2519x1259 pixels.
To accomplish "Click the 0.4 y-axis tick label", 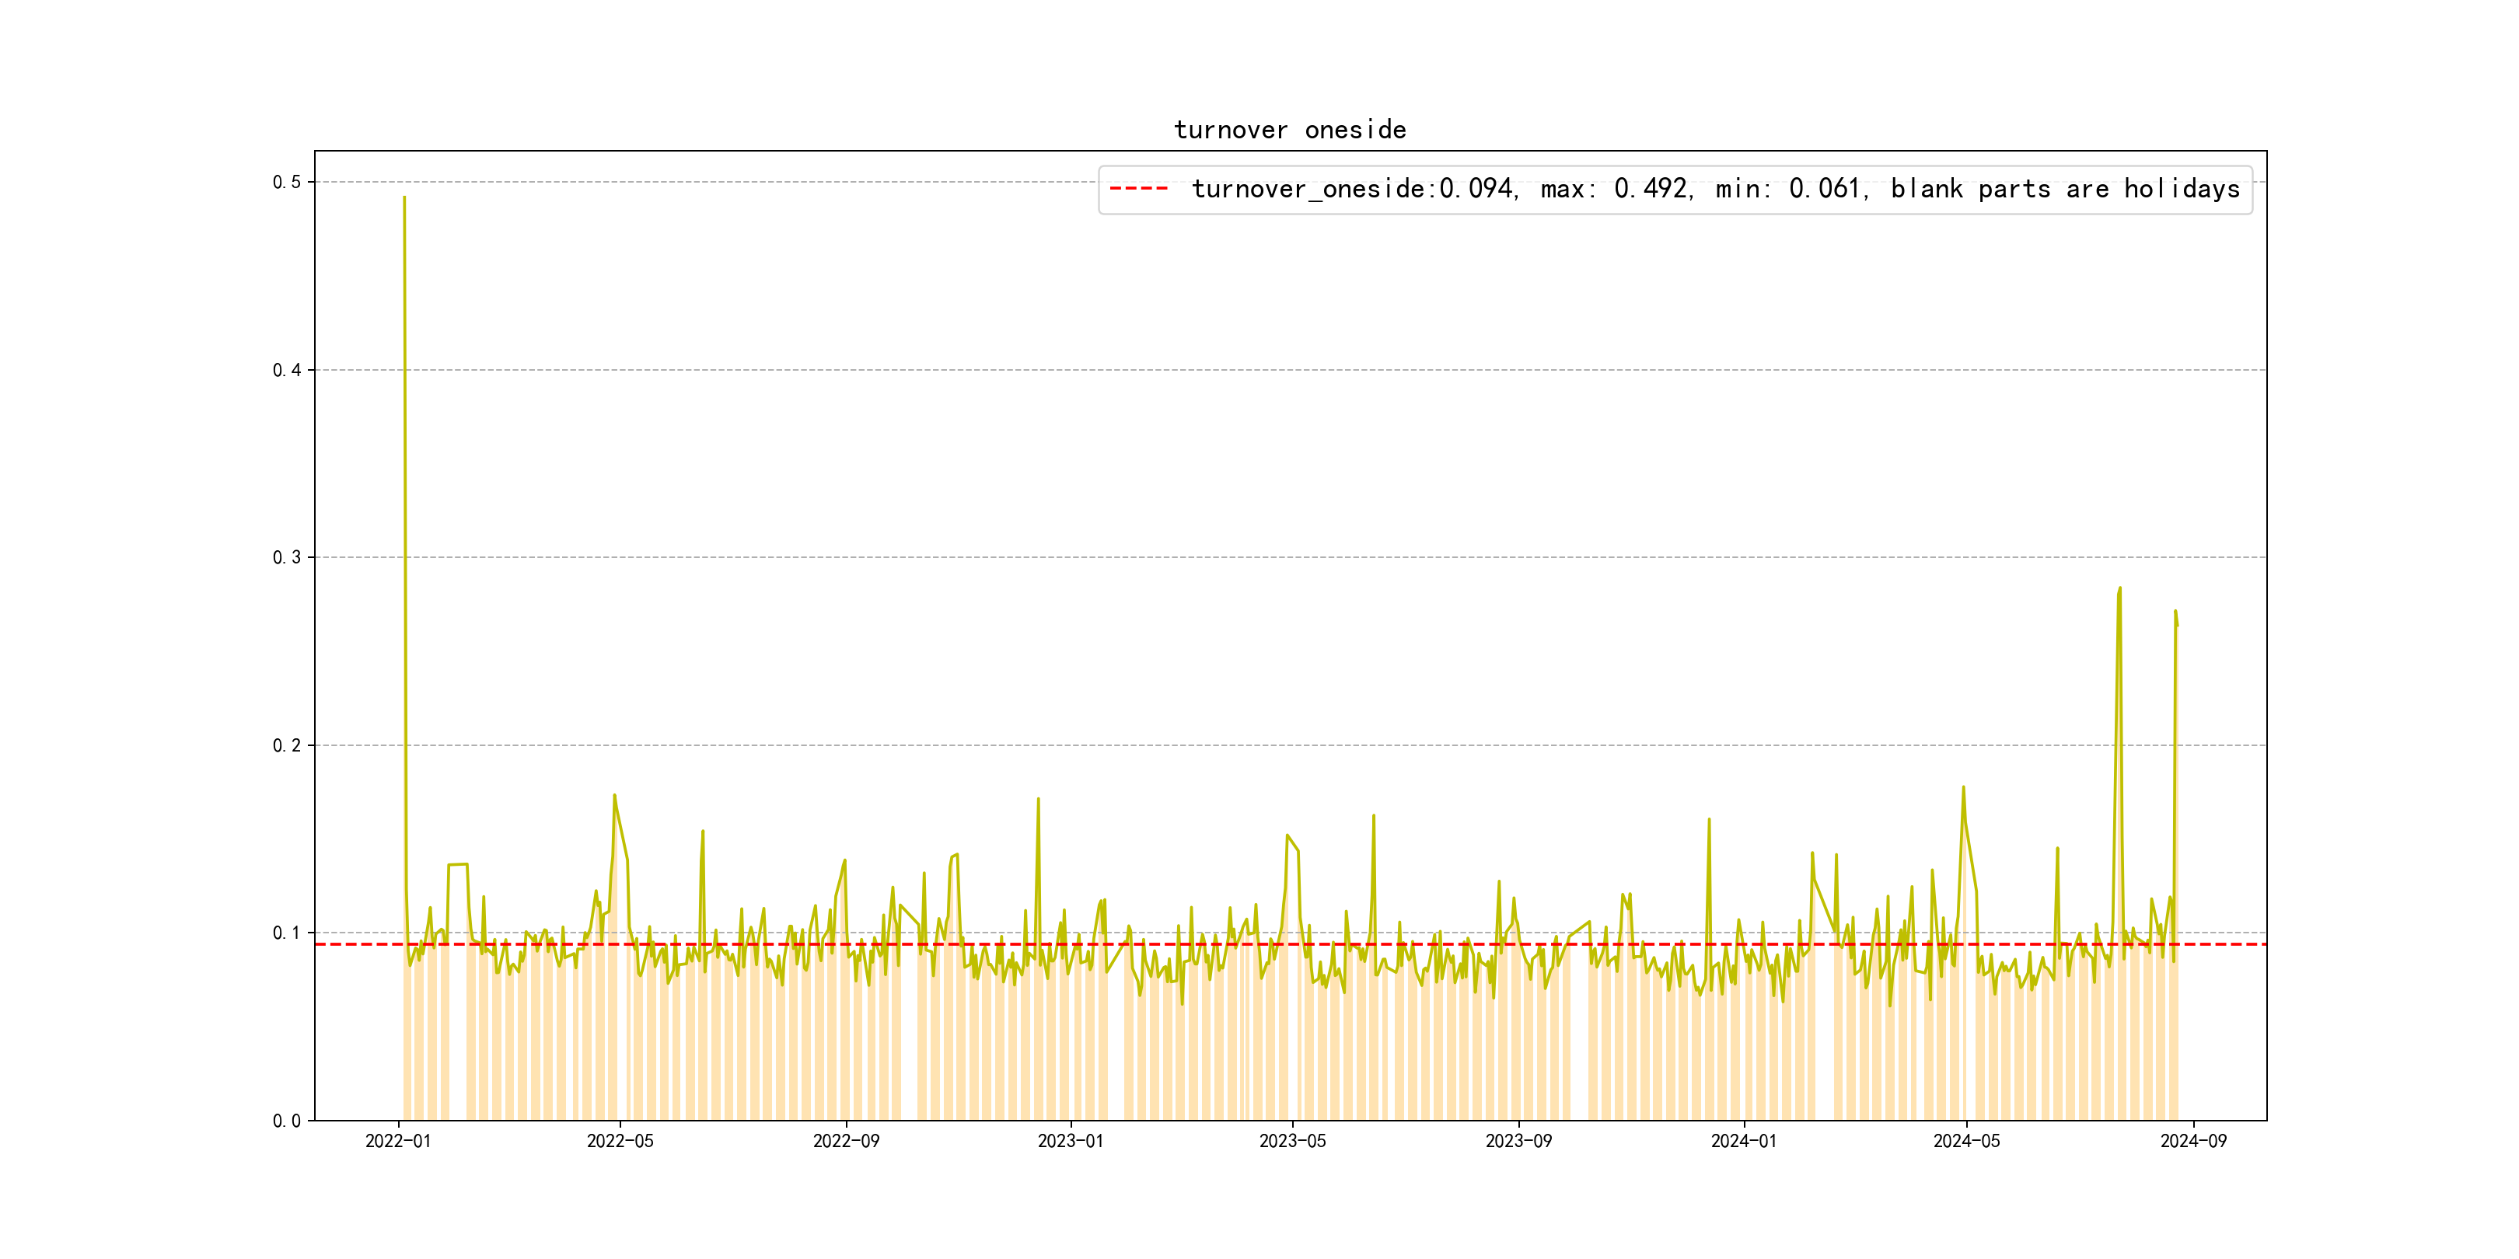I will [x=287, y=371].
